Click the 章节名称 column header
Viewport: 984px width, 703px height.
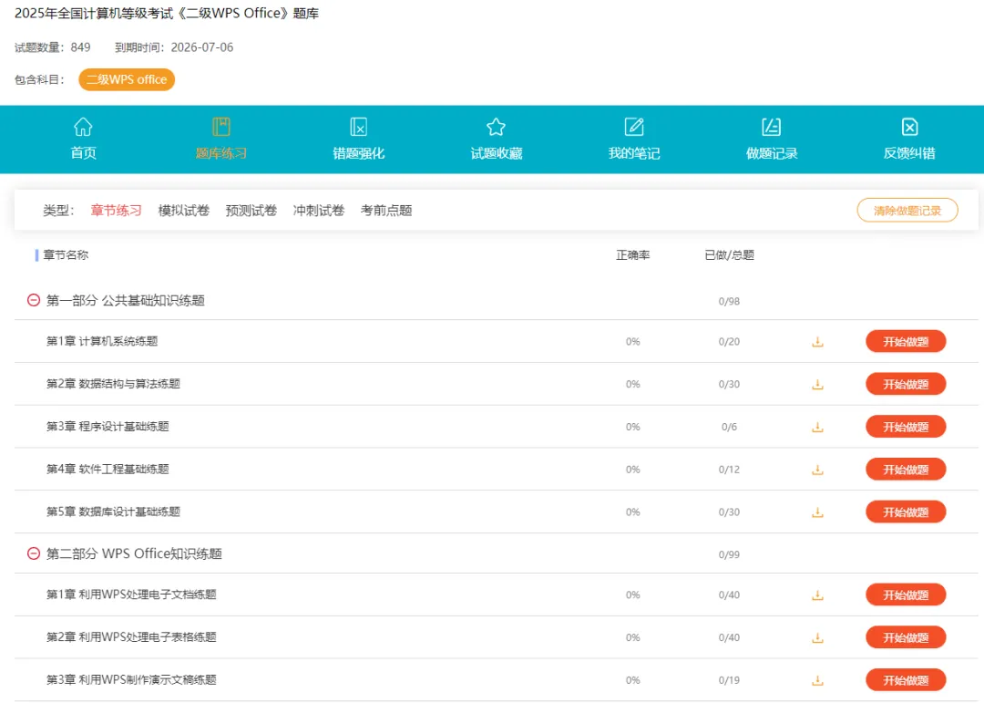click(66, 255)
